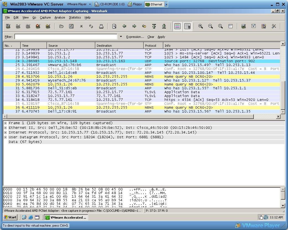Save capture file with Save As icon

[x=71, y=26]
